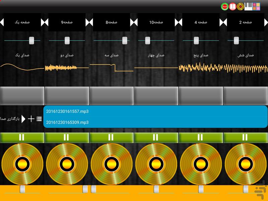Click the volume slider above صدای دو
The image size is (268, 201).
[67, 41]
